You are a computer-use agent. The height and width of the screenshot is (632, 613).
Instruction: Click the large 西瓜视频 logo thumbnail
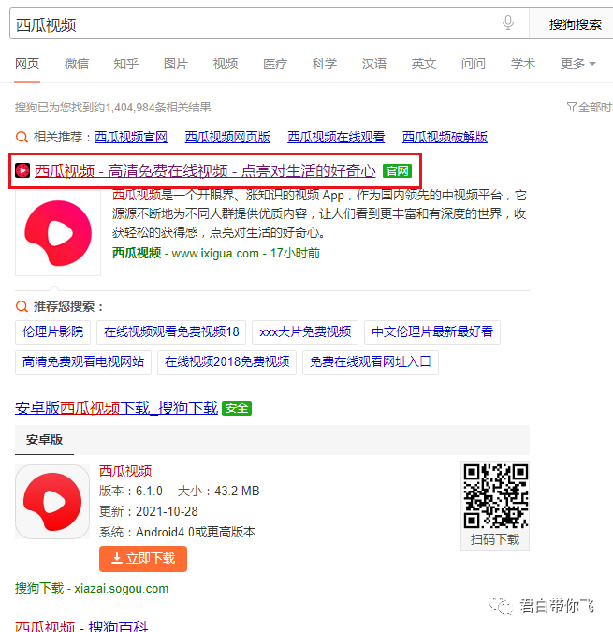click(x=58, y=233)
